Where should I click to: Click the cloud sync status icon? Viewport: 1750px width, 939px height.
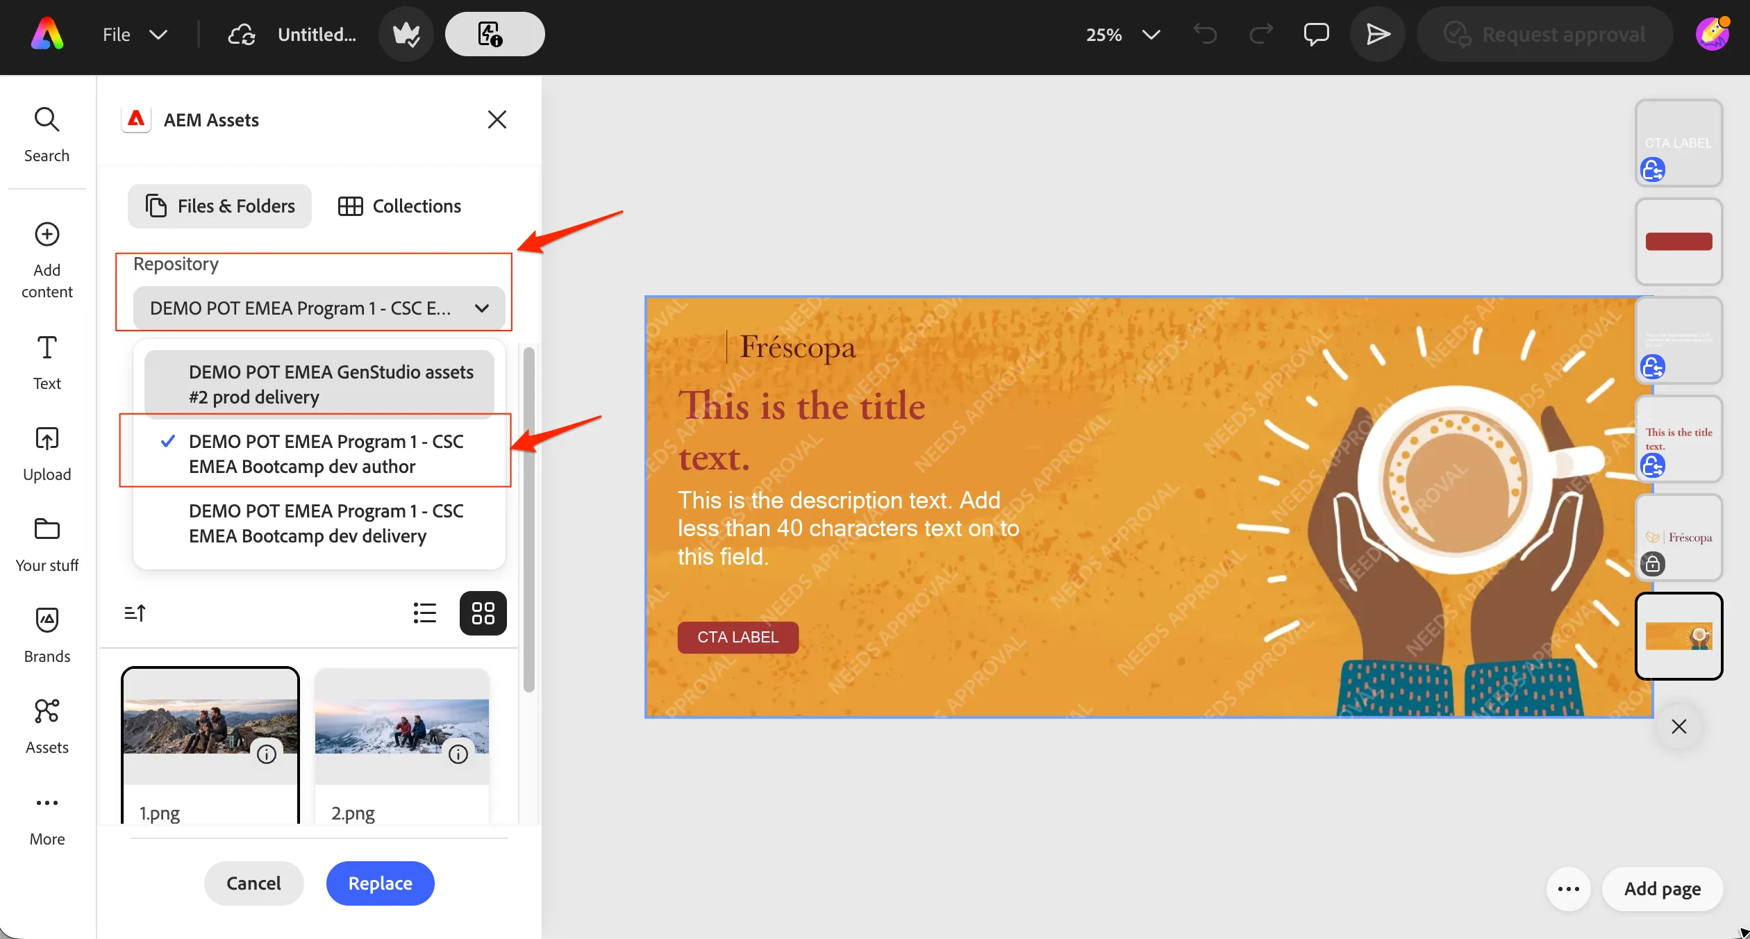(242, 34)
